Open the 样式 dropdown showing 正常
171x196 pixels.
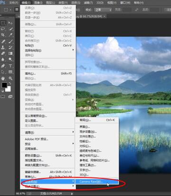pyautogui.click(x=103, y=10)
